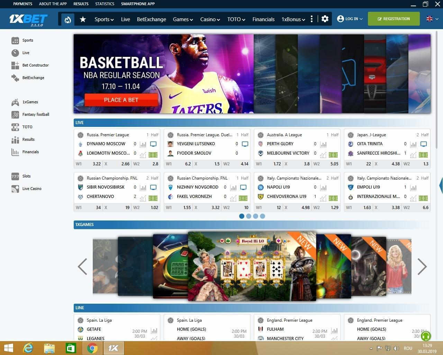Switch to the STATISTICS menu item
This screenshot has height=355, width=443.
coord(105,4)
